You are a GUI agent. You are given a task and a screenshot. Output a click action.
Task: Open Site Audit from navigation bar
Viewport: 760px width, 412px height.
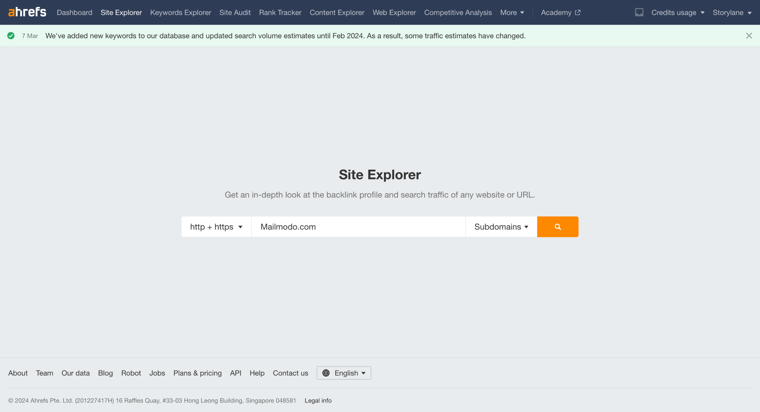[x=235, y=12]
